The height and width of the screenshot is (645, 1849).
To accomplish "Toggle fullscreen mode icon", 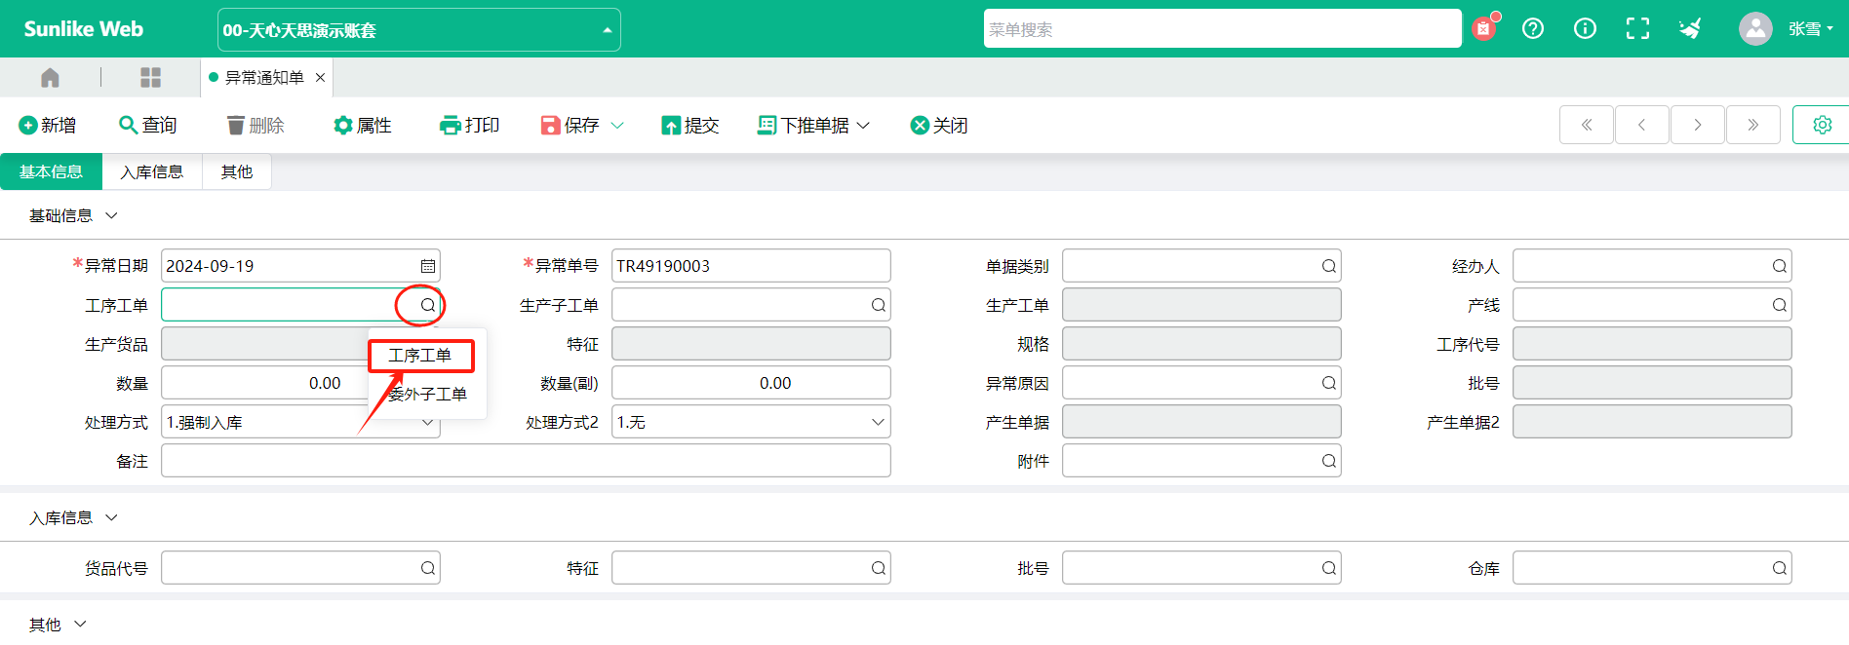I will click(1638, 28).
